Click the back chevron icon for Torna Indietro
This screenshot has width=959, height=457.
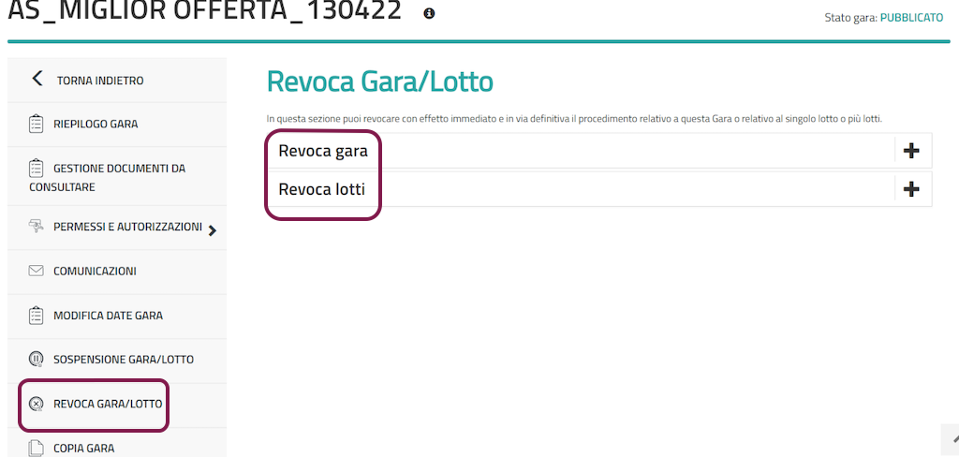tap(37, 79)
